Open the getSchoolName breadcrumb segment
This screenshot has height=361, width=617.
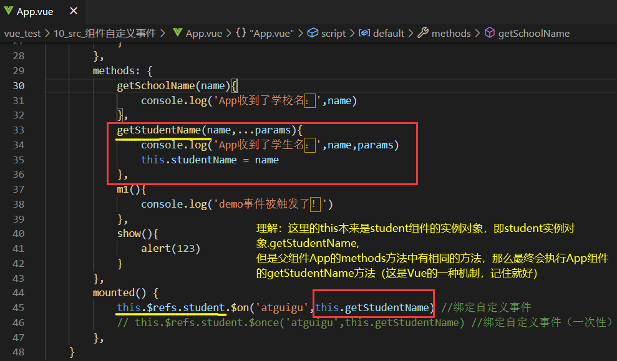(x=533, y=34)
